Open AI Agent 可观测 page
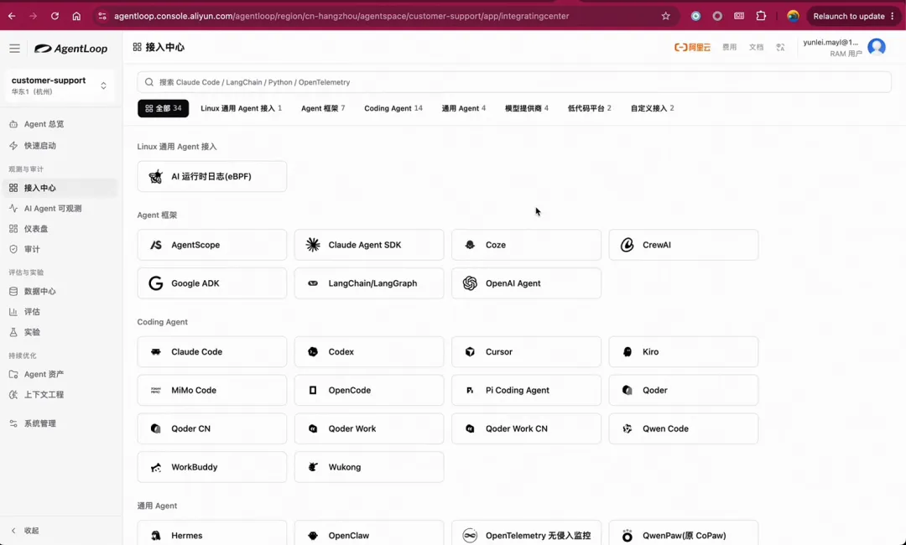 [60, 209]
